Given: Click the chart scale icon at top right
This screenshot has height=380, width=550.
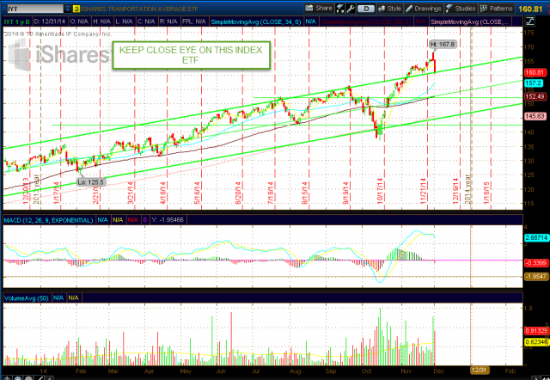Looking at the screenshot, I should pos(530,21).
